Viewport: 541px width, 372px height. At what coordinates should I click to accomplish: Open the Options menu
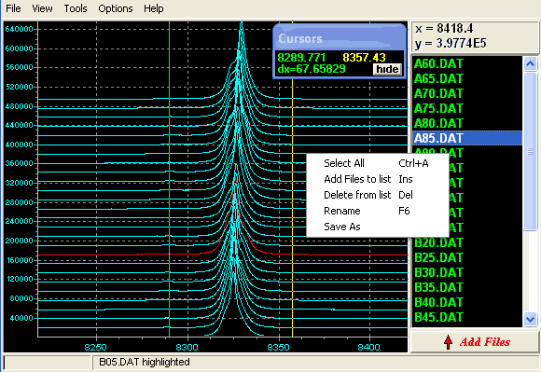116,8
